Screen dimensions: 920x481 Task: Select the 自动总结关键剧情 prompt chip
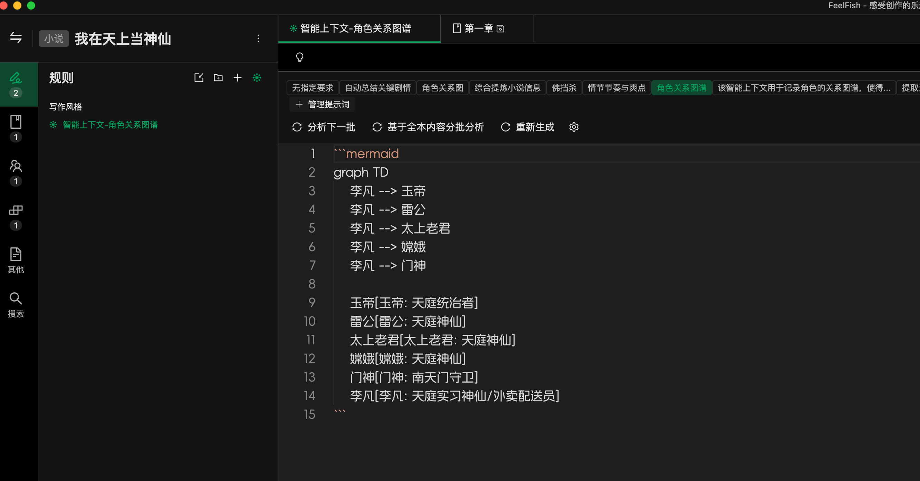(377, 88)
